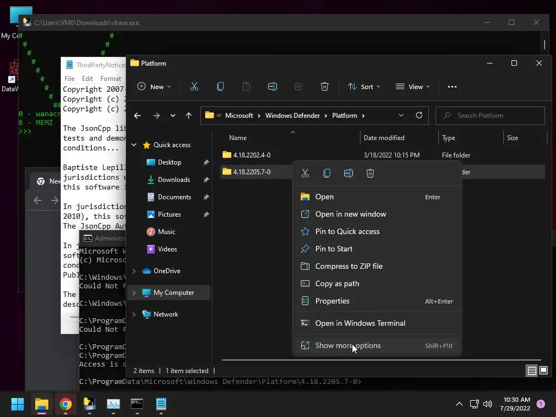Open Pictures in Quick access
556x417 pixels.
169,214
